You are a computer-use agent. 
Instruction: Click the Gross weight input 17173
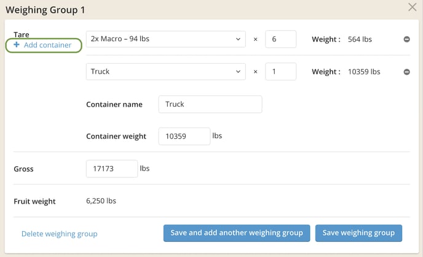click(111, 169)
